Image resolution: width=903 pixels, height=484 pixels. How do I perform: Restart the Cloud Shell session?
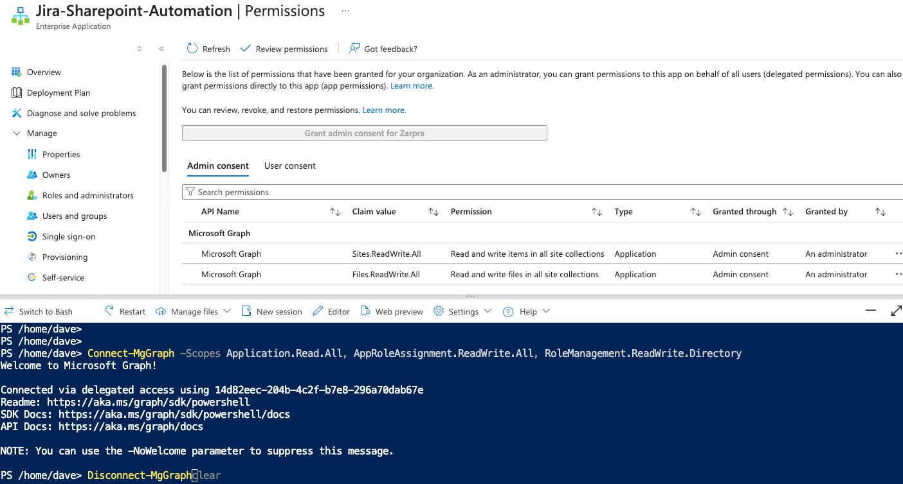pos(125,311)
